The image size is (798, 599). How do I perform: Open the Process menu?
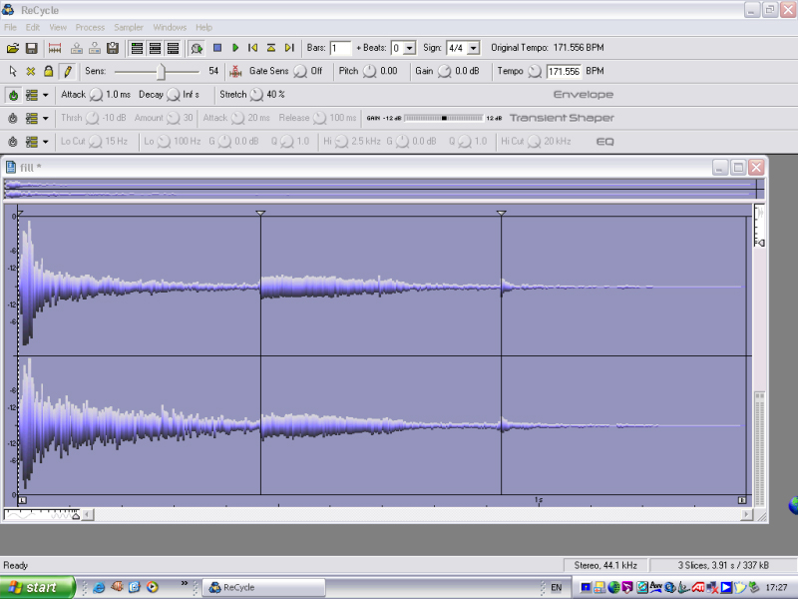(x=90, y=27)
